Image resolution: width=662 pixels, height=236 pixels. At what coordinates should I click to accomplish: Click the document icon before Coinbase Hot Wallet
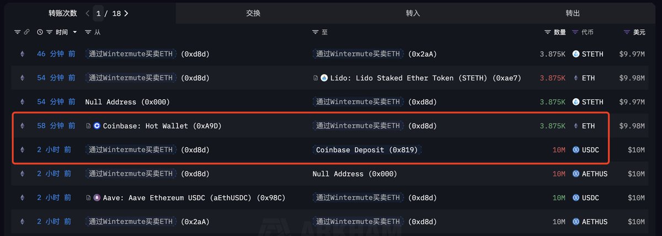click(88, 126)
